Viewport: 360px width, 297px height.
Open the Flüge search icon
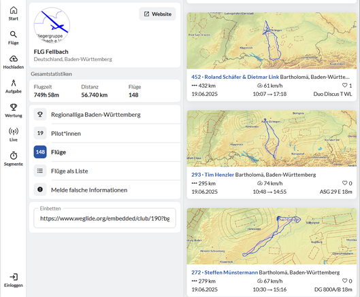14,35
